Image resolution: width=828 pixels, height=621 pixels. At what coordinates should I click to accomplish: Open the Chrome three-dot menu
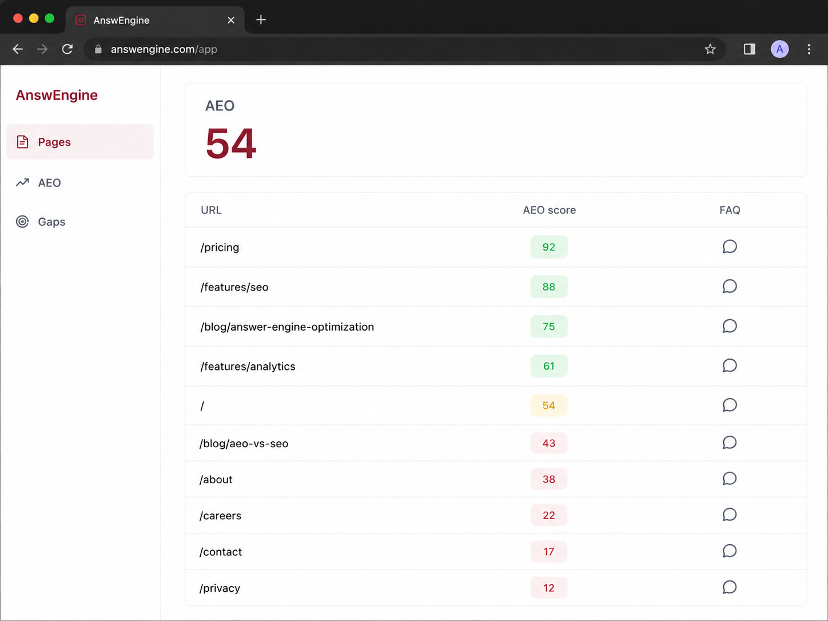point(809,49)
